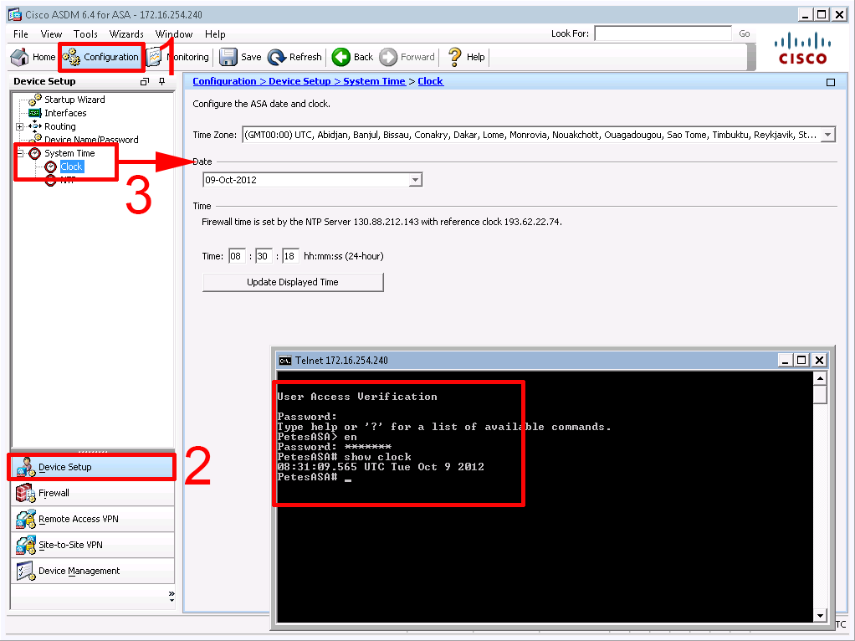Select the Routing tree item

coord(59,126)
